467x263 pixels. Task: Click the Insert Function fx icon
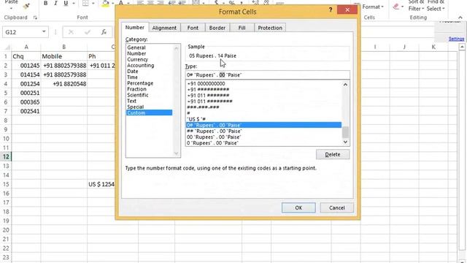(104, 32)
